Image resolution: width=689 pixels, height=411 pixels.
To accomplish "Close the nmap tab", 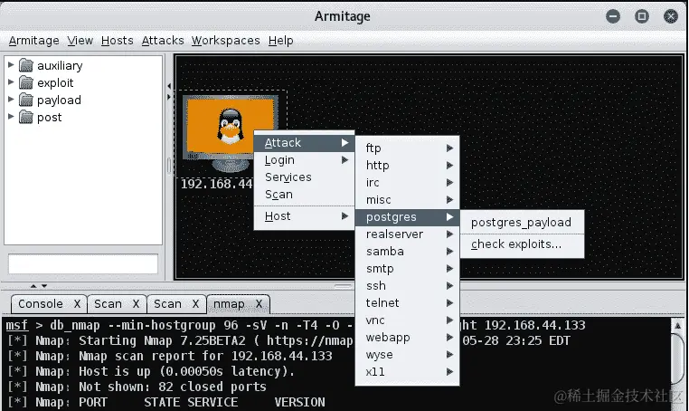I will pyautogui.click(x=260, y=304).
